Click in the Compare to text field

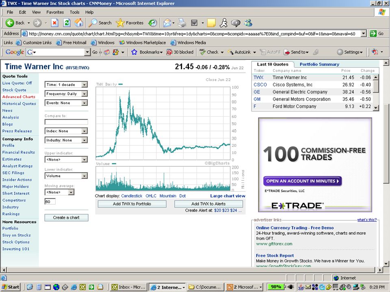pos(66,122)
